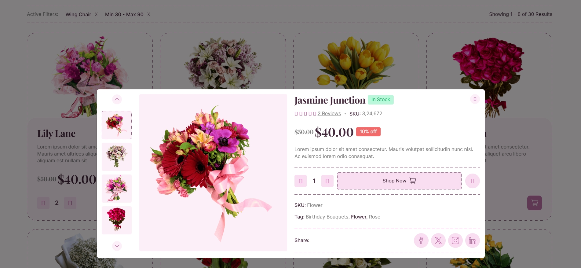Share product on Facebook

click(421, 240)
